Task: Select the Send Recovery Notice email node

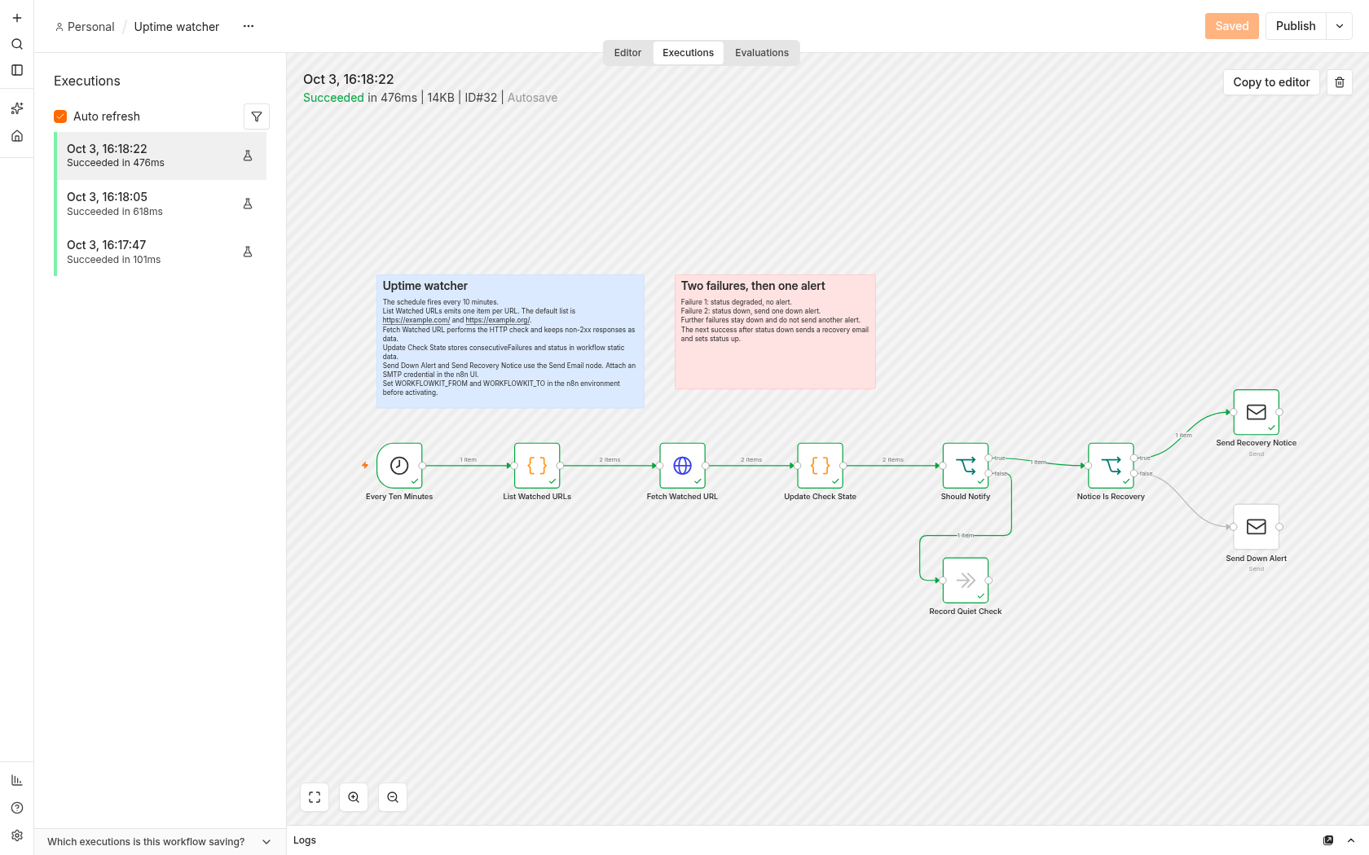Action: [x=1257, y=412]
